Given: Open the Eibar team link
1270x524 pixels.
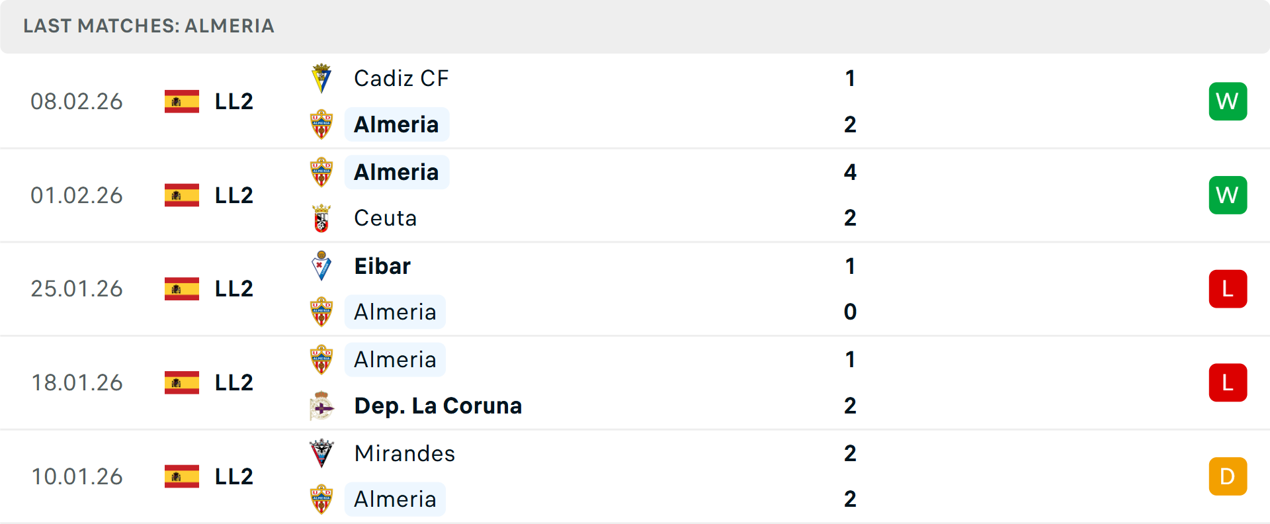Looking at the screenshot, I should point(382,266).
